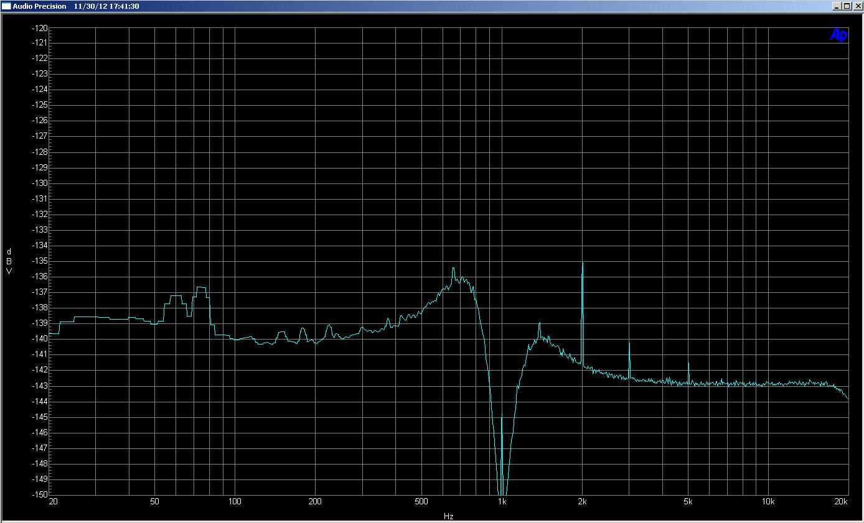Click the 50 label on the frequency axis
This screenshot has width=864, height=523.
154,502
